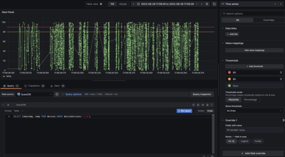Open the Query inspector

tap(202, 94)
